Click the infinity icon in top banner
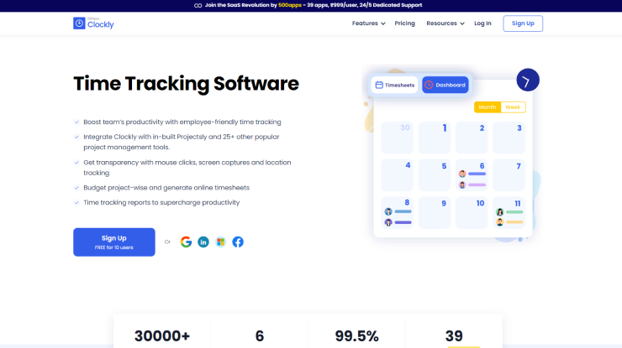Viewport: 622px width, 348px height. [198, 6]
